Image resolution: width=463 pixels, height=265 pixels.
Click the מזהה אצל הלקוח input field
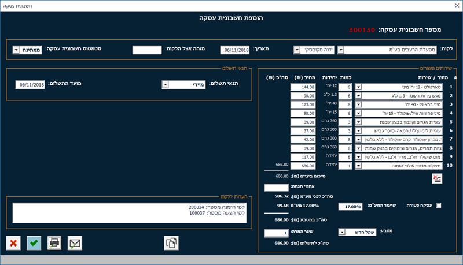147,50
